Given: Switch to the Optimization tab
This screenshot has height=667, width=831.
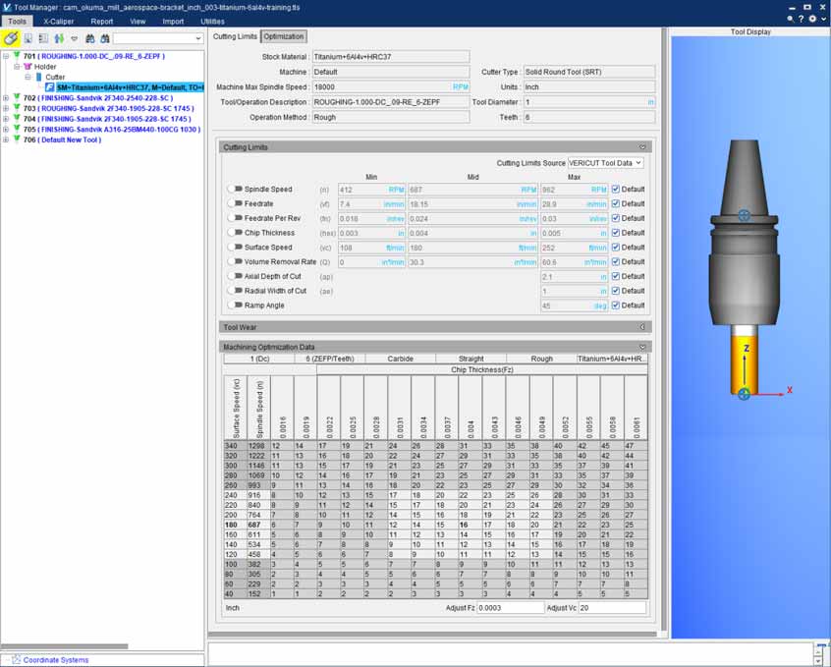Looking at the screenshot, I should coord(283,36).
